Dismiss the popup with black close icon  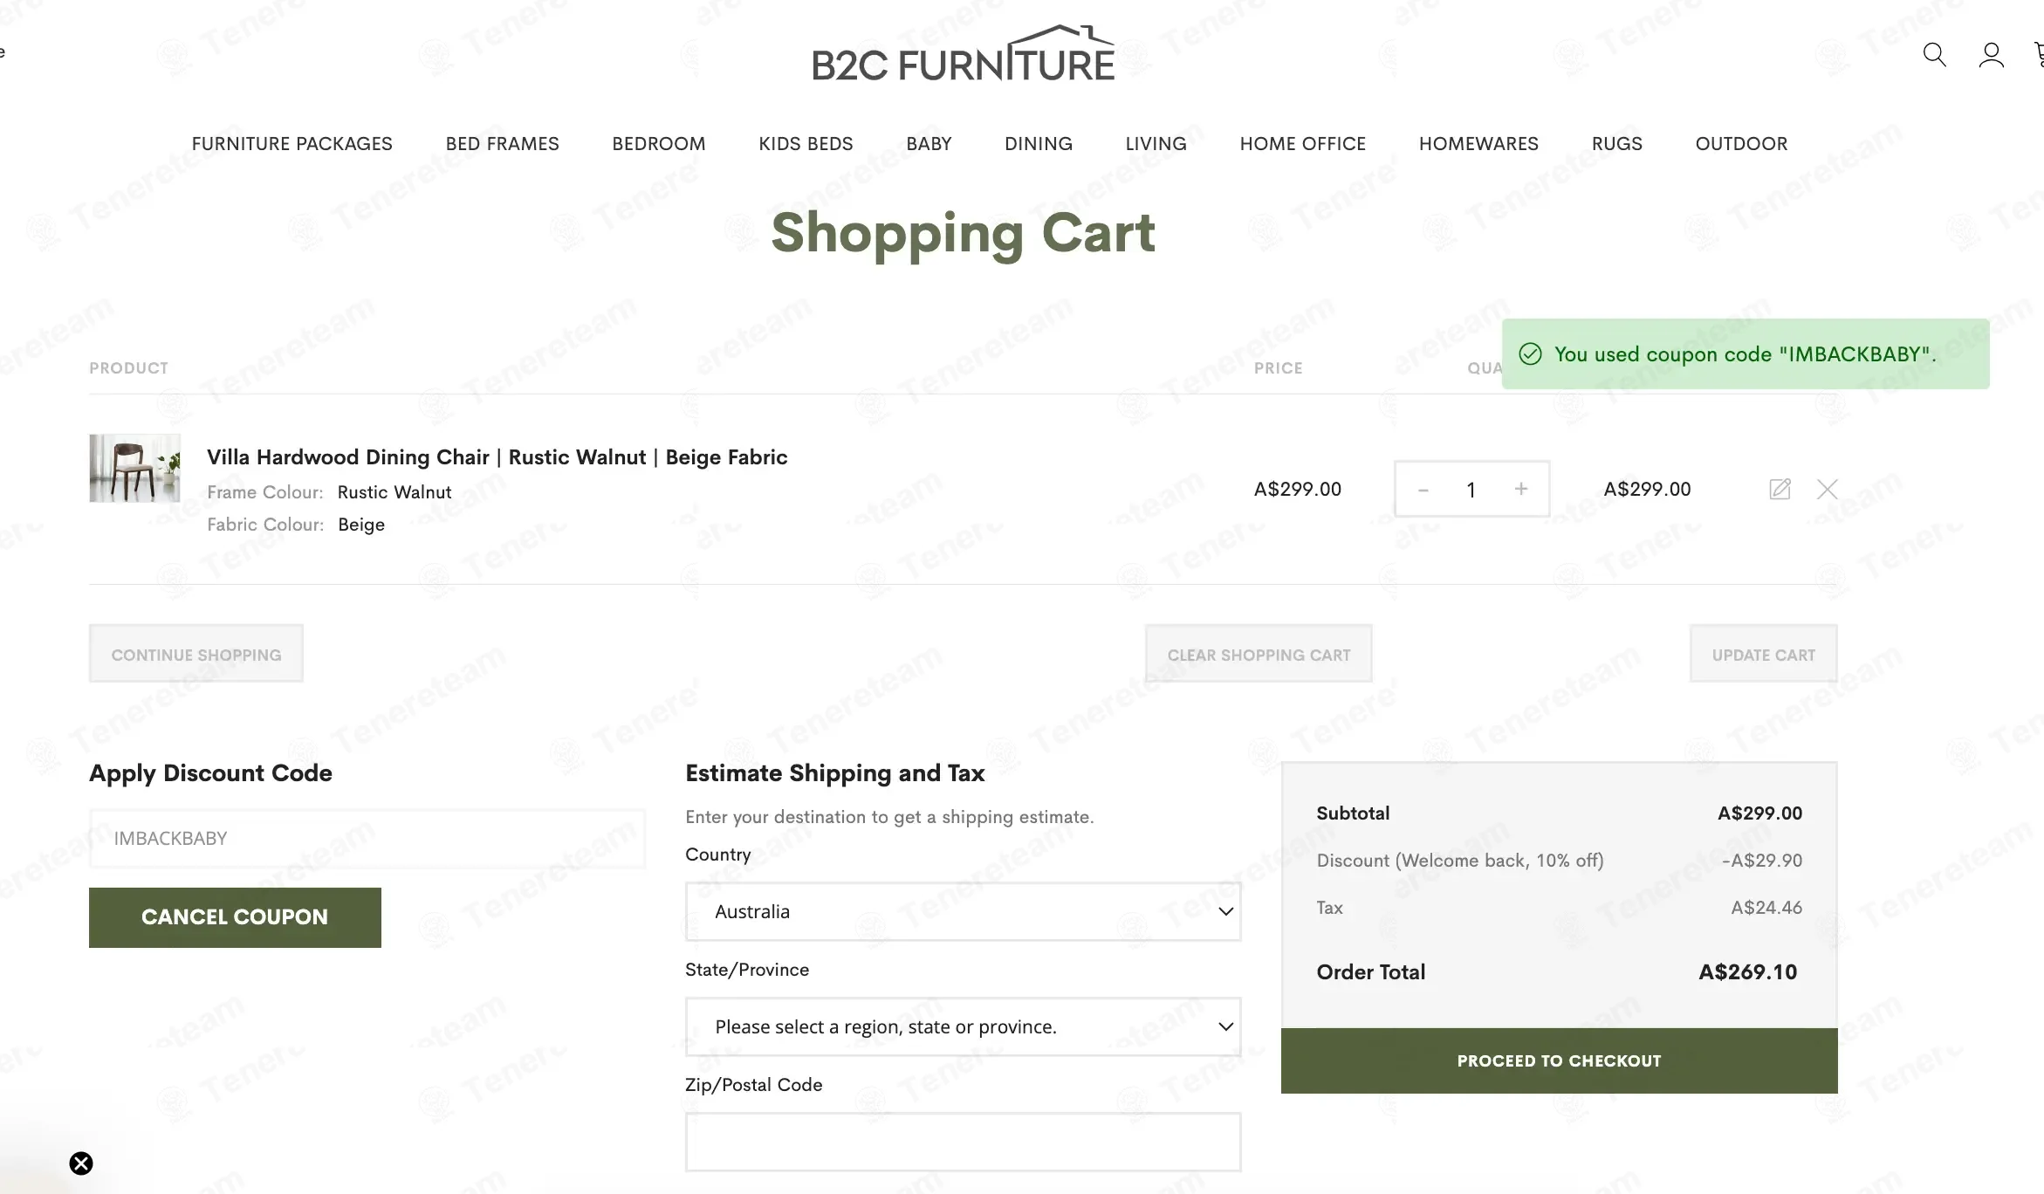point(81,1163)
